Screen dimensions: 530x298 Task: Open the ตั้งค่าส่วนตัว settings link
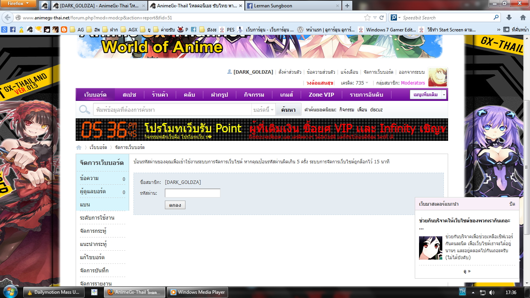pyautogui.click(x=290, y=72)
